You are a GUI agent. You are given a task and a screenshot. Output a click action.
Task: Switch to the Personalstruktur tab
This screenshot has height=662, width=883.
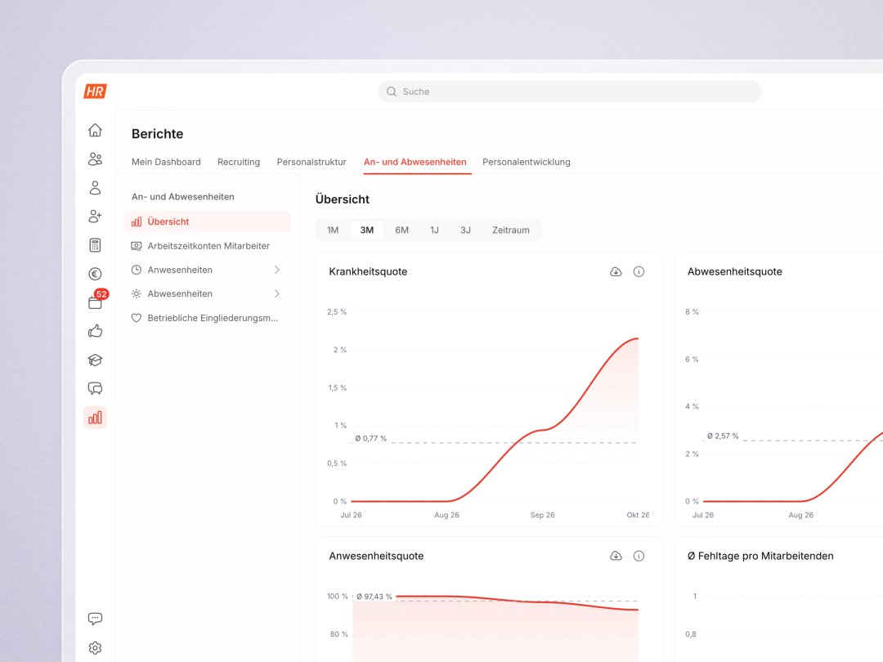click(312, 162)
